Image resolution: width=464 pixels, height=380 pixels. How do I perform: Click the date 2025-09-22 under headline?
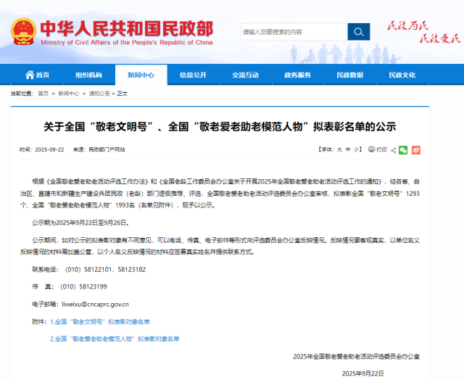point(49,149)
